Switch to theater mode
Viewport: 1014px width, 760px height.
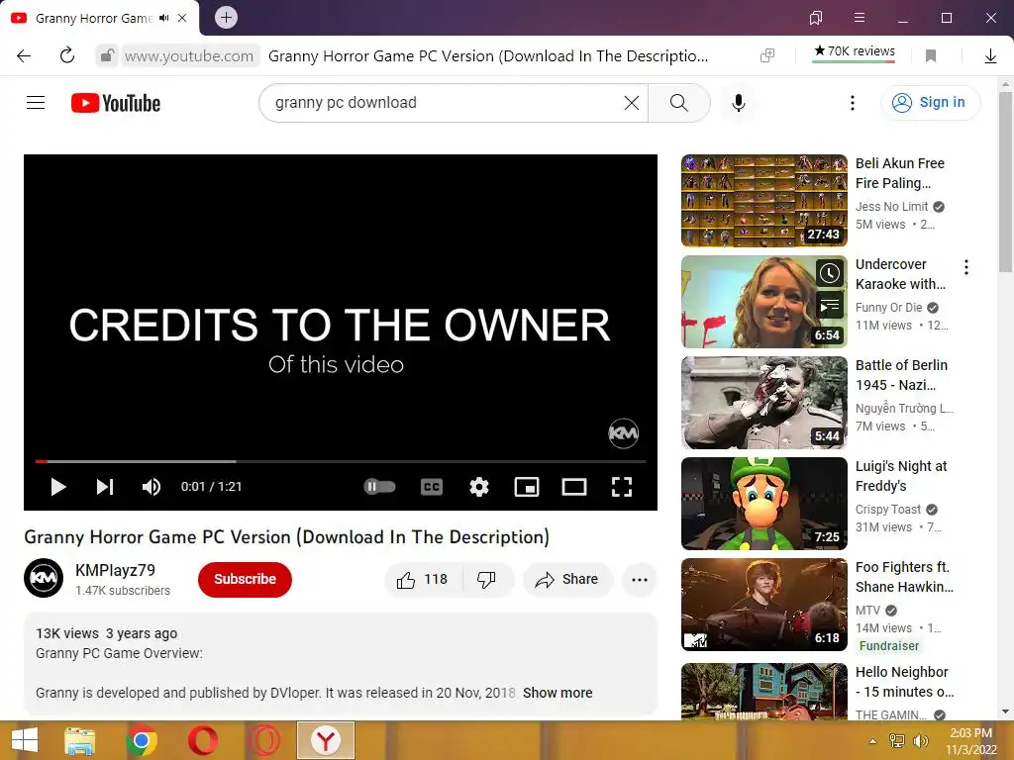[x=574, y=487]
